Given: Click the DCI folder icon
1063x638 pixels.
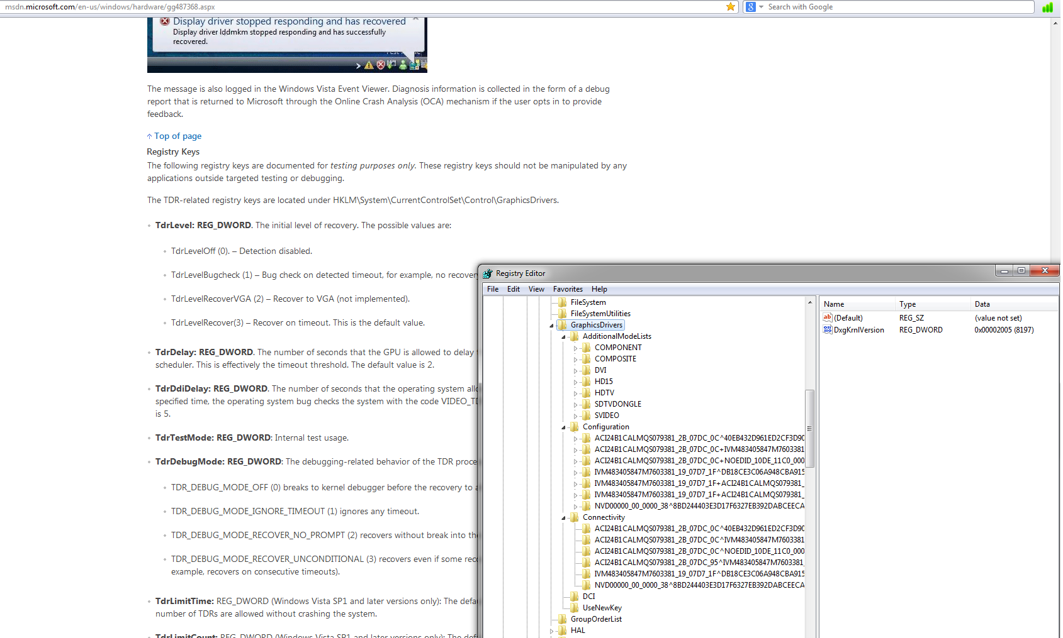Looking at the screenshot, I should coord(575,597).
